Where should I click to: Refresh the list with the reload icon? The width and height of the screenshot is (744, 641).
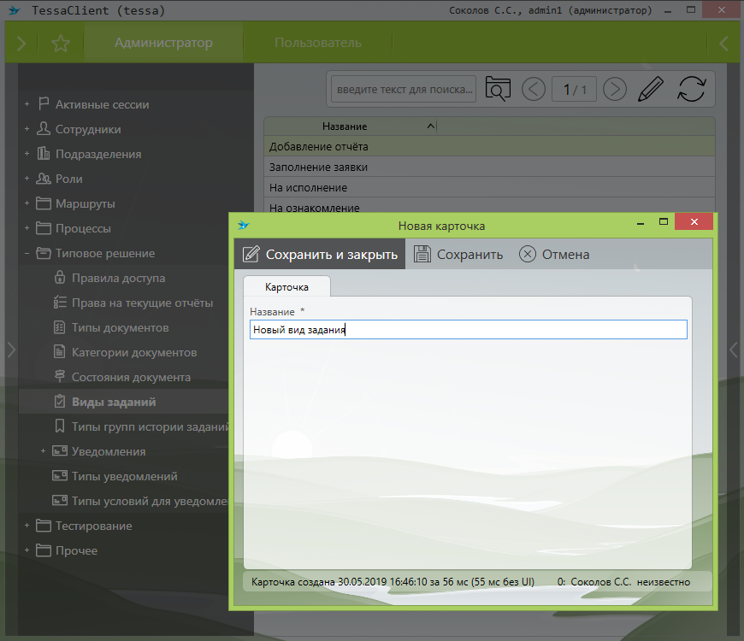[691, 89]
